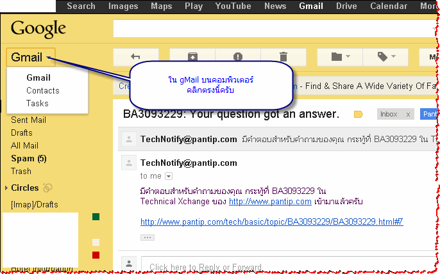Report spam using the exclamation icon
This screenshot has height=274, width=440.
pos(238,56)
